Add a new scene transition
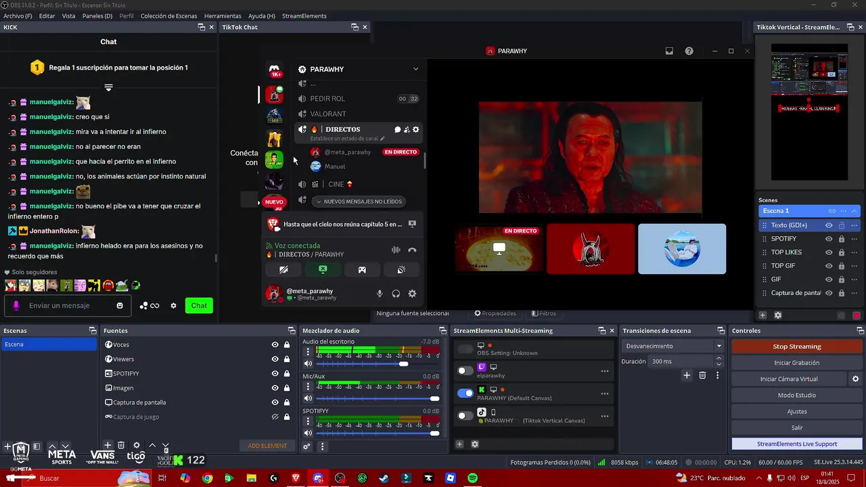866x487 pixels. coord(687,375)
